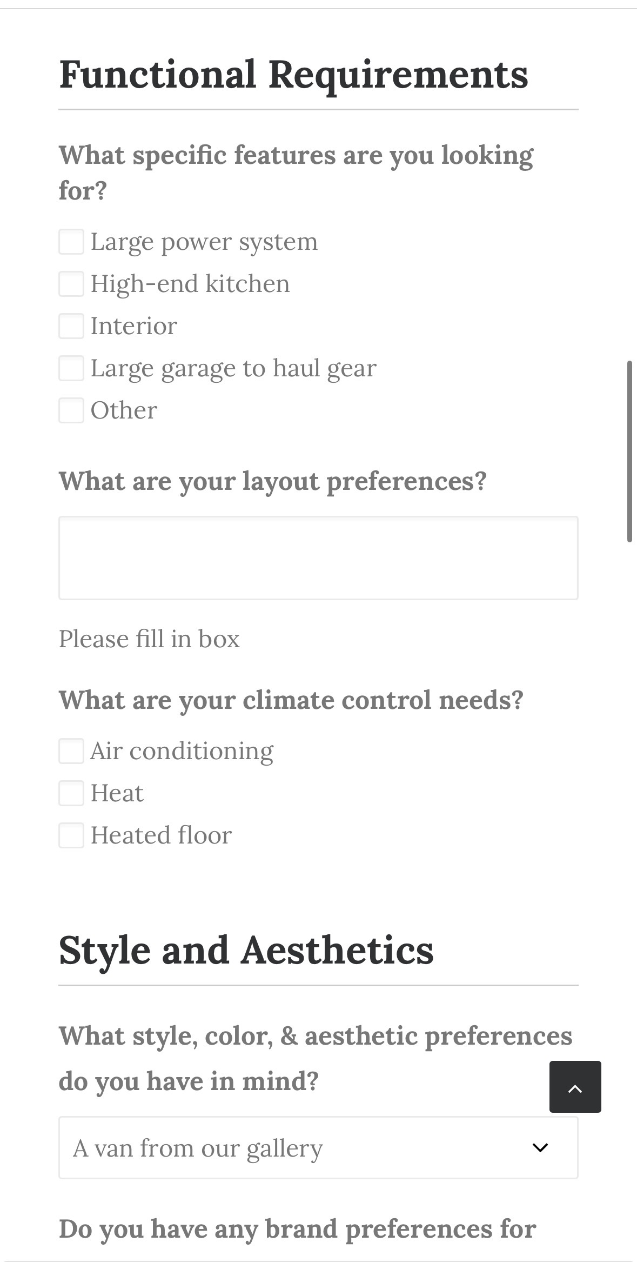The image size is (637, 1262).
Task: Enable the High-end kitchen checkbox
Action: pyautogui.click(x=71, y=284)
